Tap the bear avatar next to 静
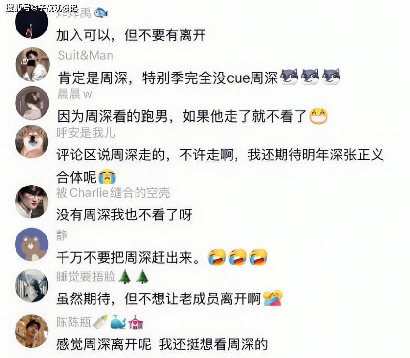The height and width of the screenshot is (358, 410). click(x=32, y=244)
